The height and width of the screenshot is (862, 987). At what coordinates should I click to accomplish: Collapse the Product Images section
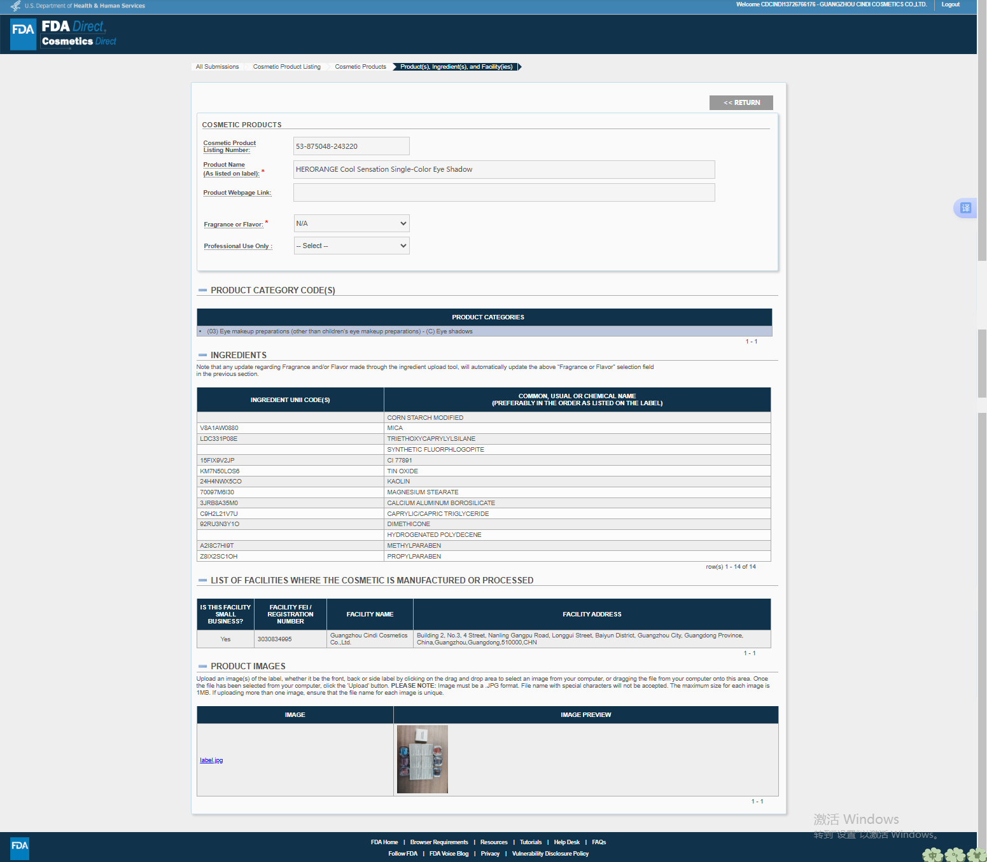point(202,666)
